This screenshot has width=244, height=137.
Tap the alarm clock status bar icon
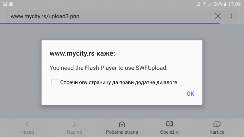(x=198, y=4)
